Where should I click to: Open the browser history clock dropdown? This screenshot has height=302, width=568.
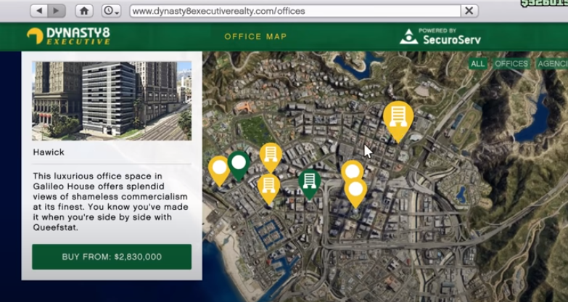pos(111,11)
